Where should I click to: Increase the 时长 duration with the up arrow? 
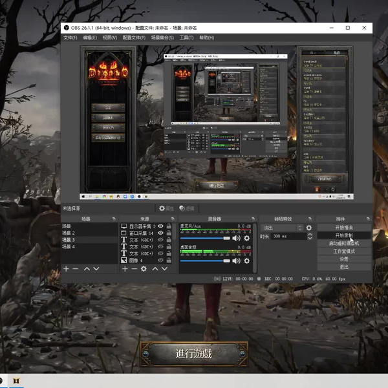click(x=310, y=234)
